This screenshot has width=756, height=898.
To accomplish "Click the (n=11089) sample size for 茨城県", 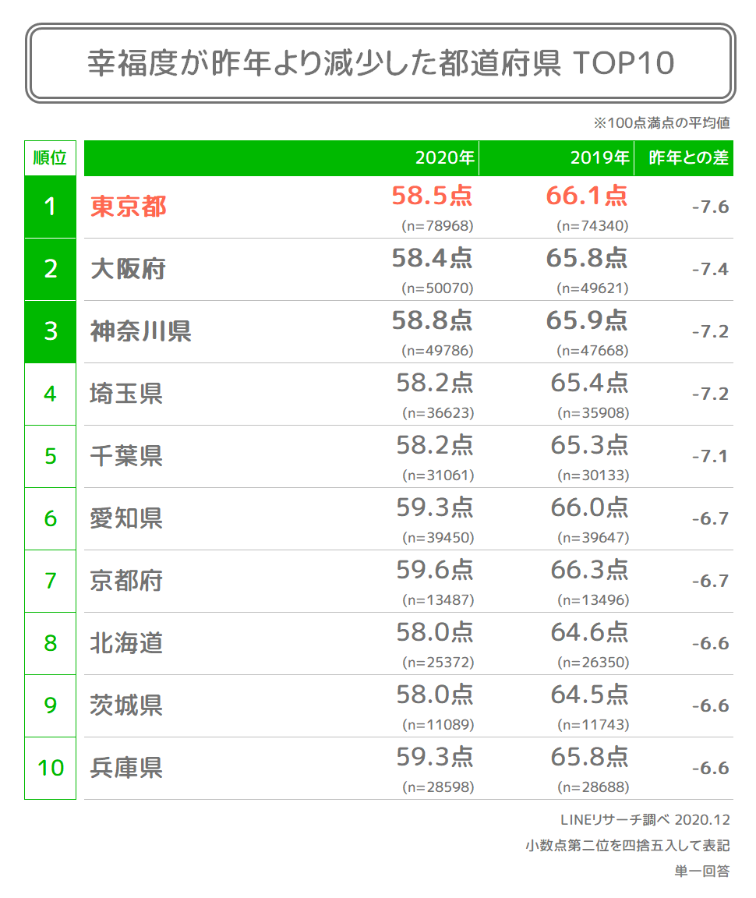I will click(438, 724).
